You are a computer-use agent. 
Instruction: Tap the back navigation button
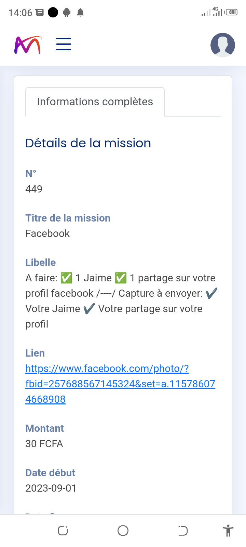pyautogui.click(x=183, y=531)
